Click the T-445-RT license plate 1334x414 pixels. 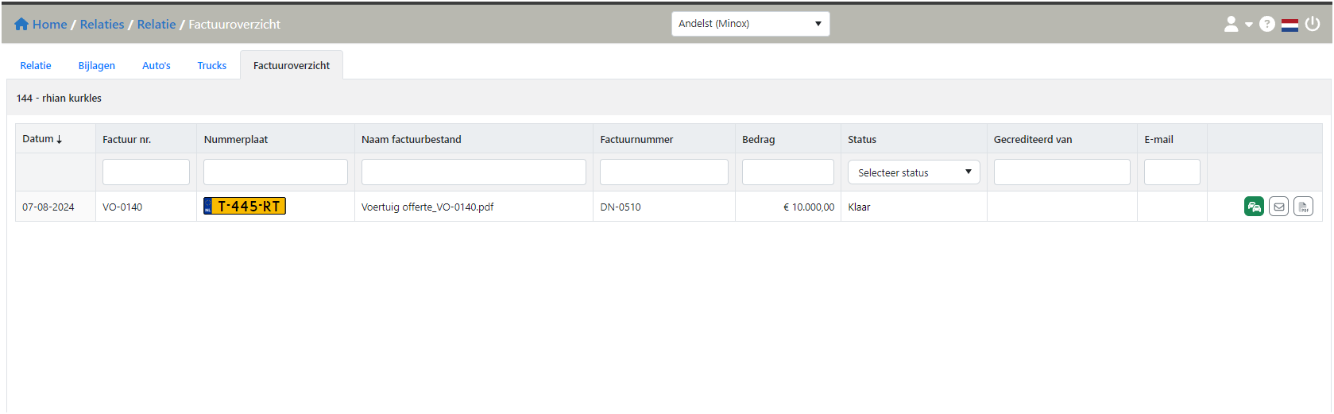tap(245, 207)
